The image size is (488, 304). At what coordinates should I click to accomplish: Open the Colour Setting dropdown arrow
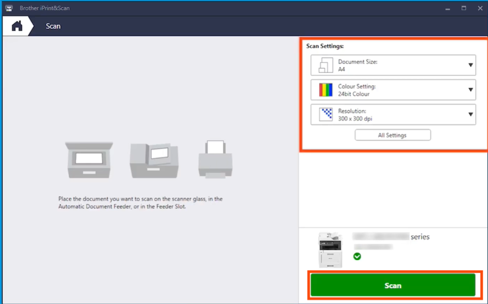tap(471, 90)
